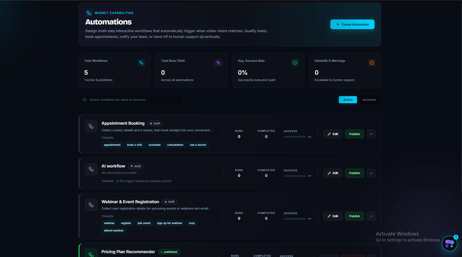Open the Webinar & Event Registration title
Image resolution: width=462 pixels, height=257 pixels.
[x=130, y=202]
